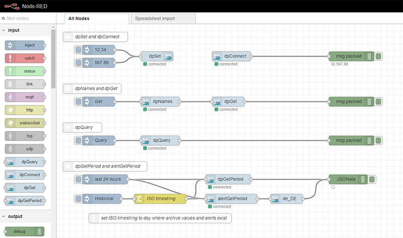Image resolution: width=403 pixels, height=238 pixels.
Task: Toggle the top msg.payload debug node button
Action: (x=378, y=56)
